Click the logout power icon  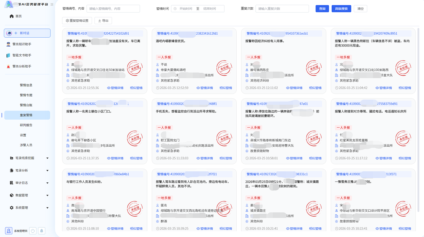pos(33,231)
